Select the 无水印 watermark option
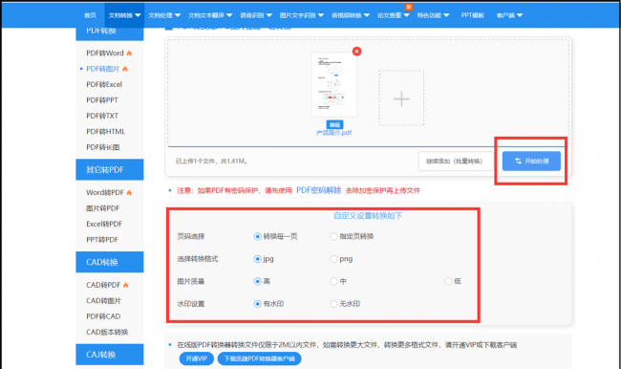621x369 pixels. click(x=333, y=304)
